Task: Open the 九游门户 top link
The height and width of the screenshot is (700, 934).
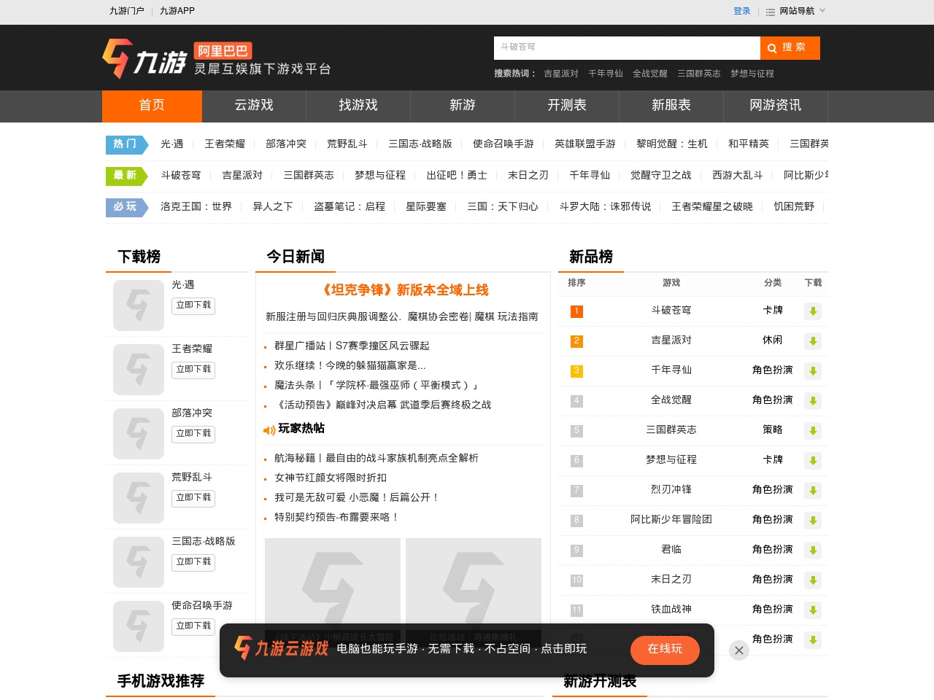Action: point(127,11)
